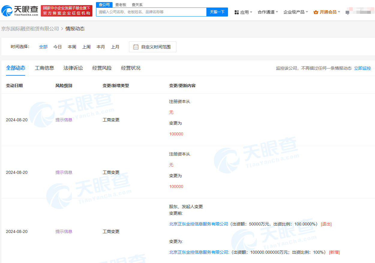This screenshot has height=263, width=375.
Task: Open the 合作通道 dropdown
Action: [x=268, y=12]
